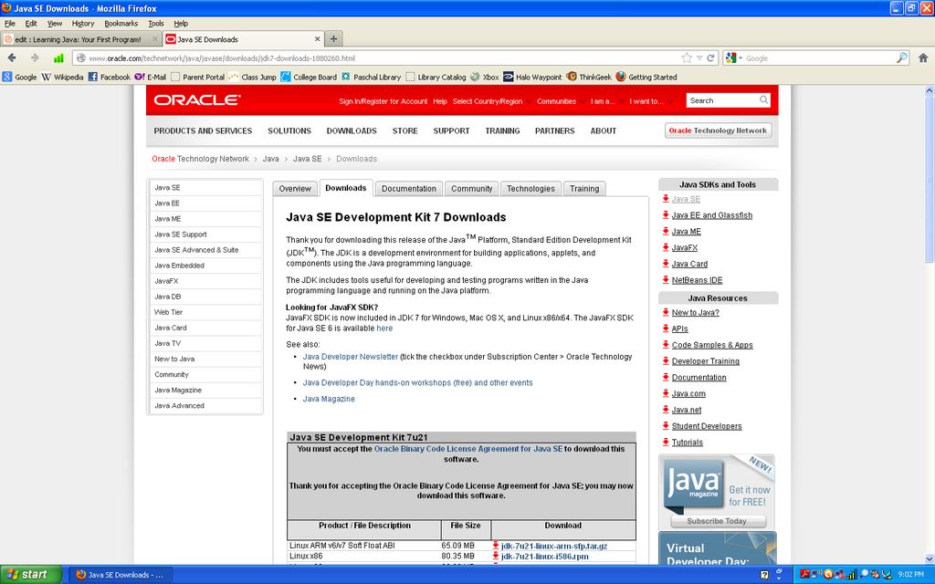Click the page's vertical scrollbar thumb
Image resolution: width=935 pixels, height=584 pixels.
point(929,179)
